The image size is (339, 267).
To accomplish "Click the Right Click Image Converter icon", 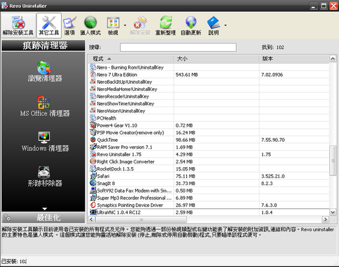I will coord(93,161).
